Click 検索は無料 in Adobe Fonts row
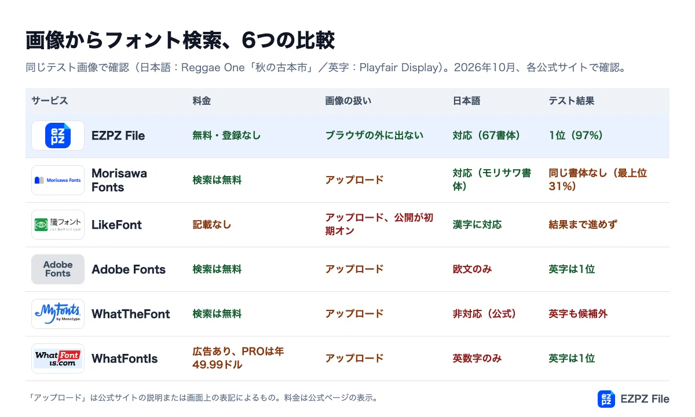 217,269
